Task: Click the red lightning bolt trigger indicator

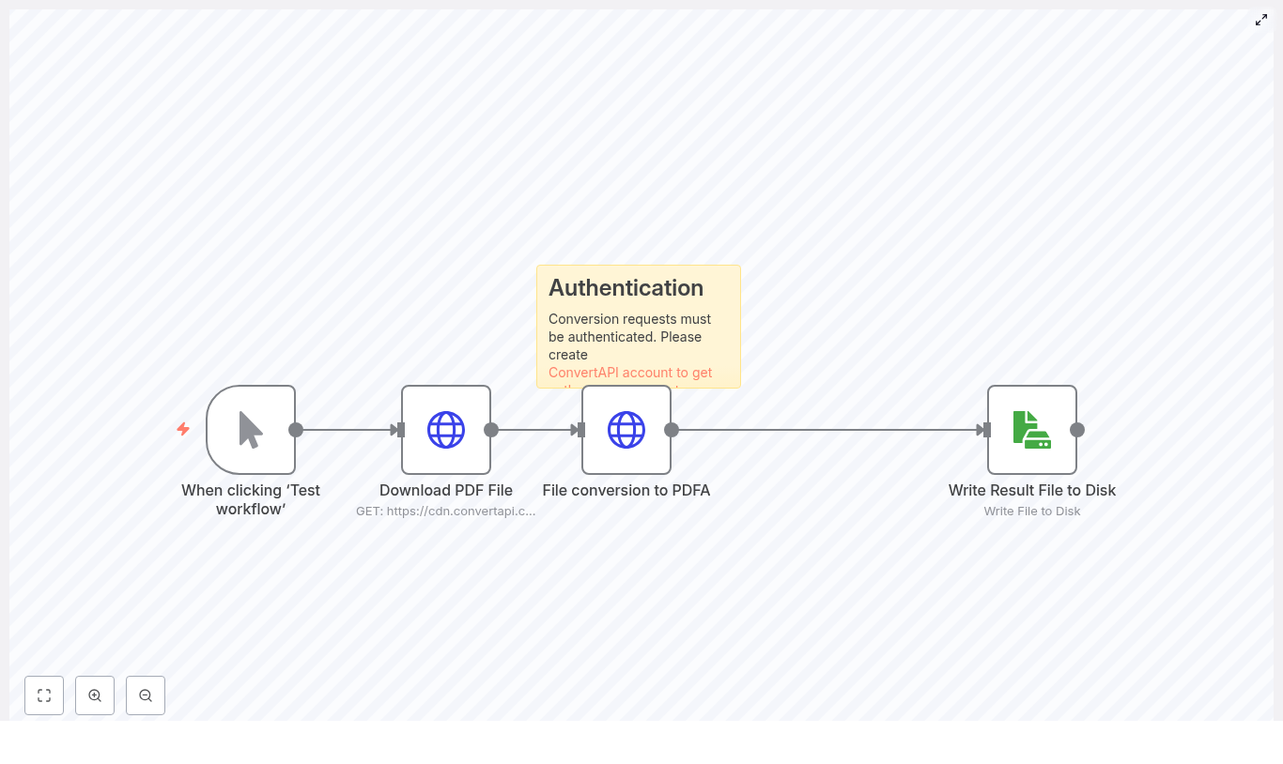Action: pos(183,429)
